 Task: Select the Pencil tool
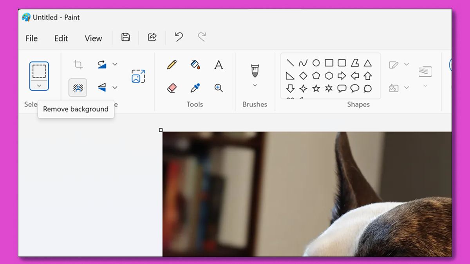(x=171, y=65)
